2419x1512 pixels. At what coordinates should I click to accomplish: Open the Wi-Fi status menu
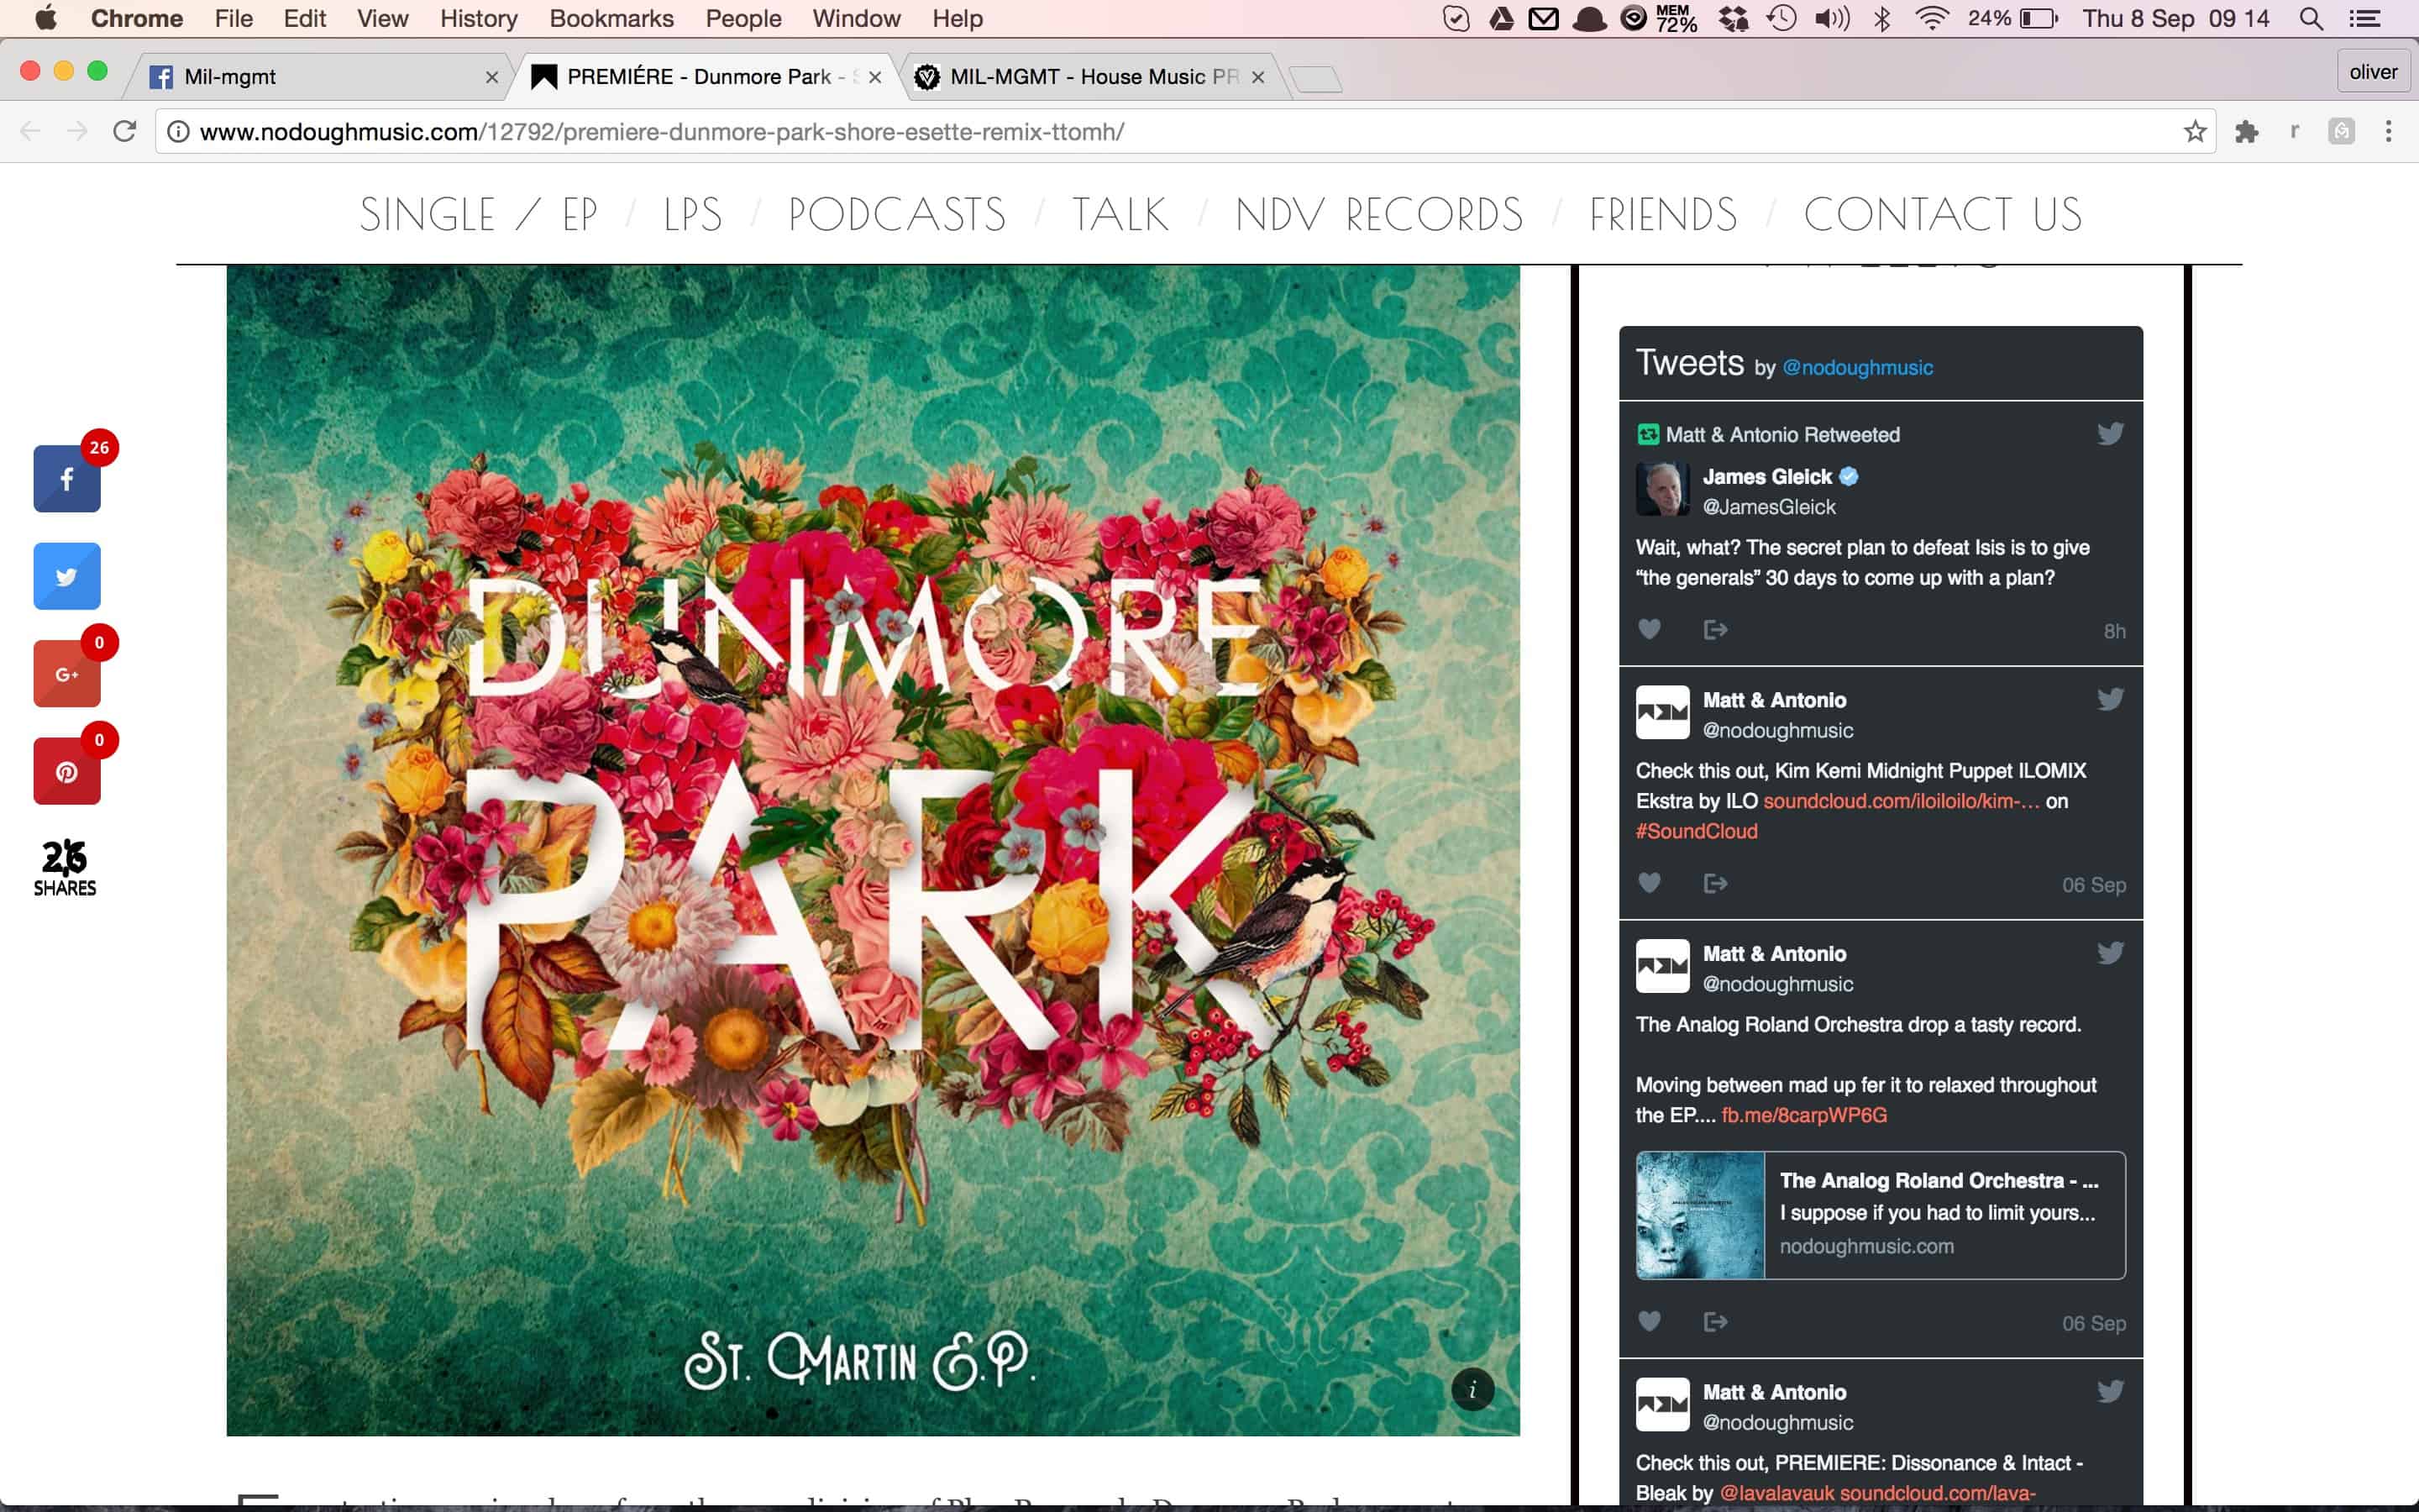point(1934,19)
